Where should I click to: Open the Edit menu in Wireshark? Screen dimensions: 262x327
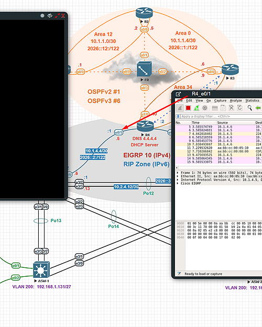(x=189, y=100)
